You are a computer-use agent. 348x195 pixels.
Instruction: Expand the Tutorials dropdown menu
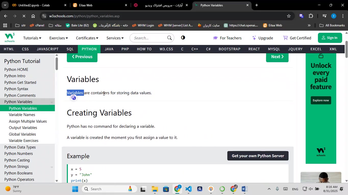point(32,38)
